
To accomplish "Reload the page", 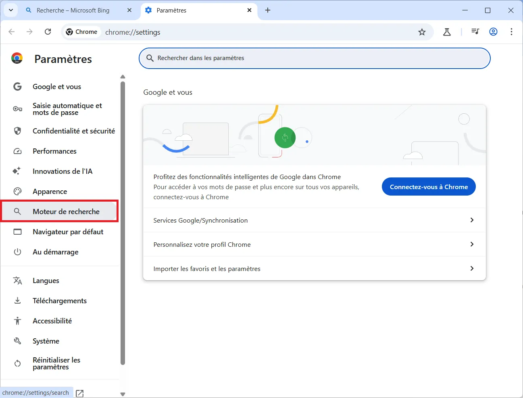I will point(48,32).
